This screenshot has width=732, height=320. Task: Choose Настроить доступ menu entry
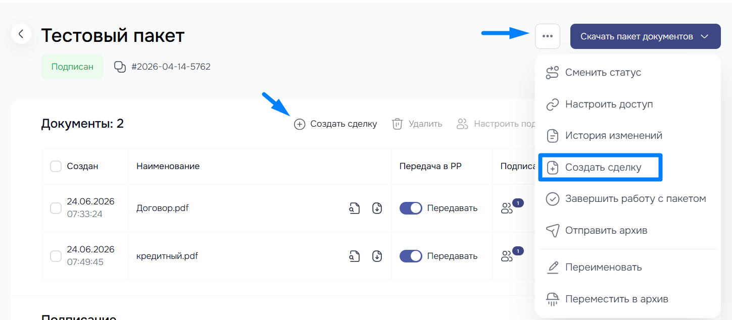point(627,104)
